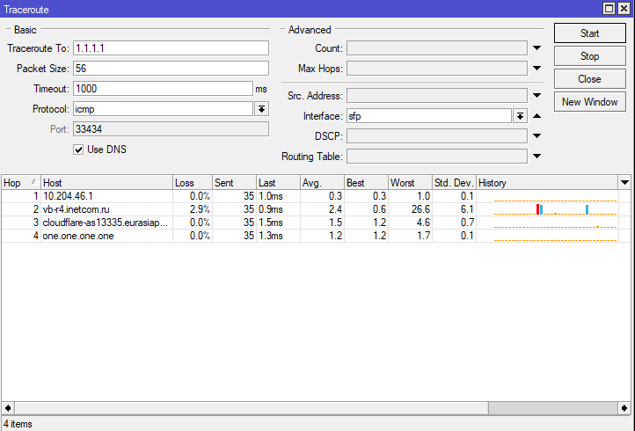The height and width of the screenshot is (431, 635).
Task: Click the Packet Size field
Action: click(171, 69)
